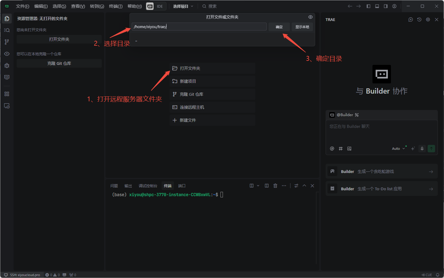The image size is (444, 278).
Task: Open the 选择(S) menu
Action: [x=60, y=6]
